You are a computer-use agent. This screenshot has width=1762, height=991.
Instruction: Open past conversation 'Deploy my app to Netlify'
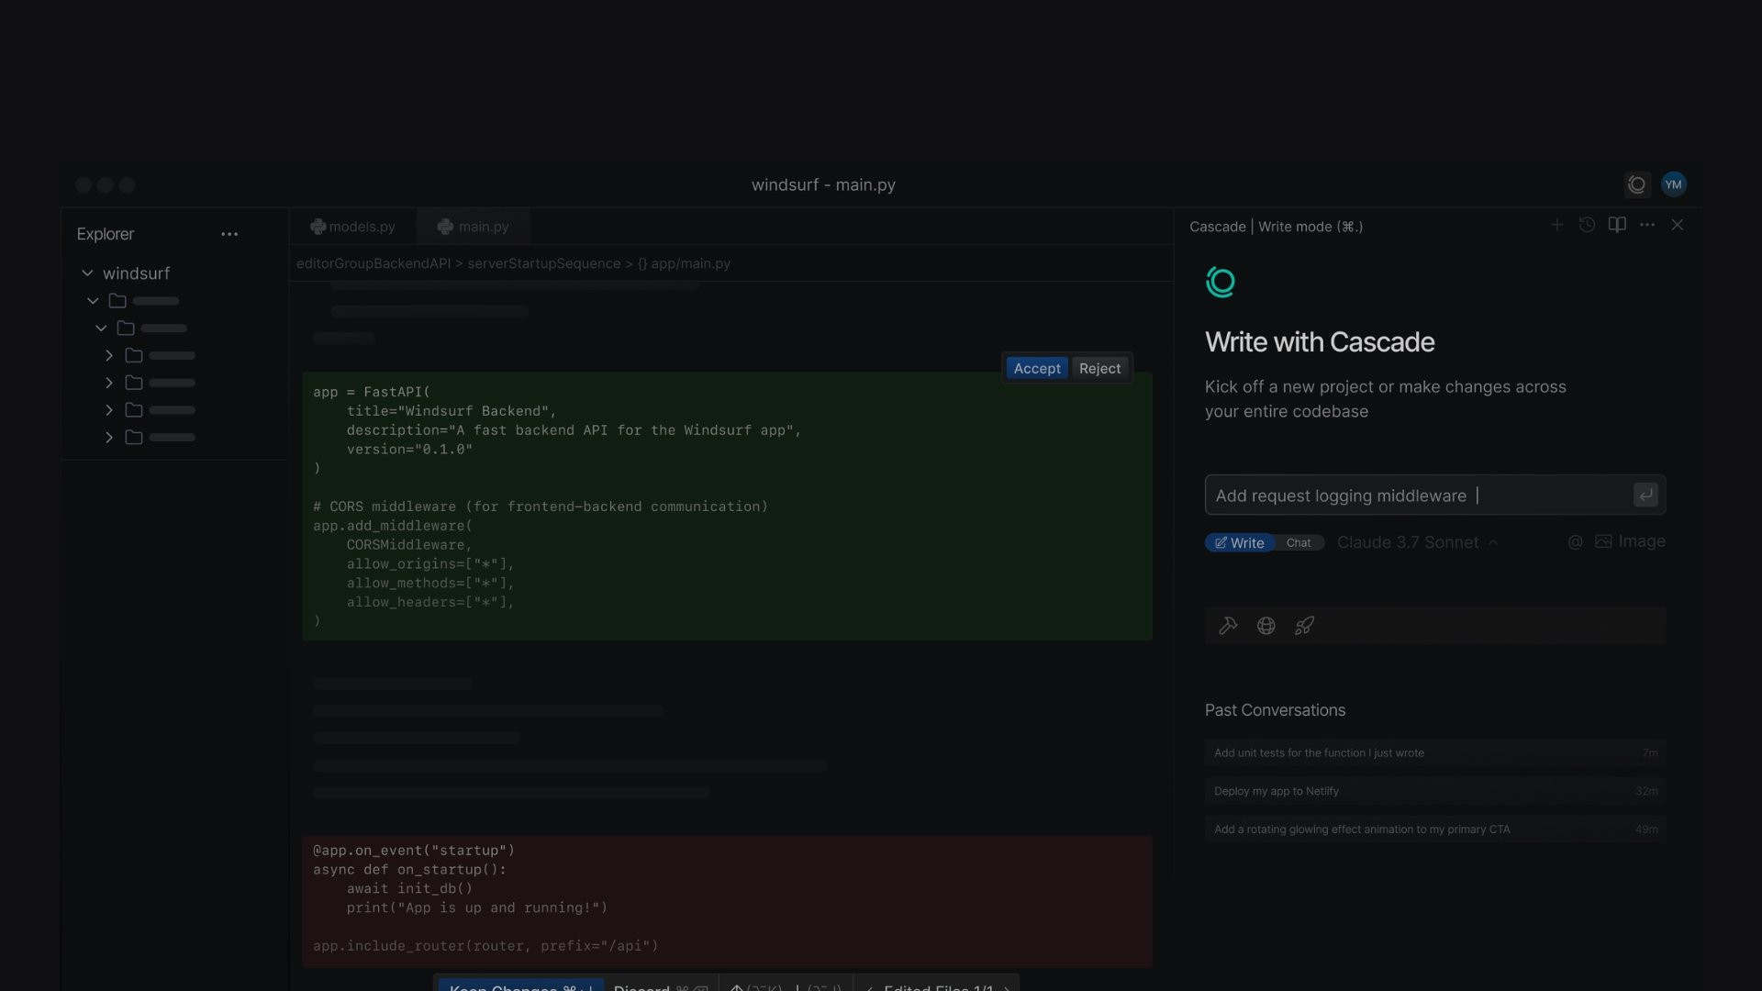[1435, 791]
